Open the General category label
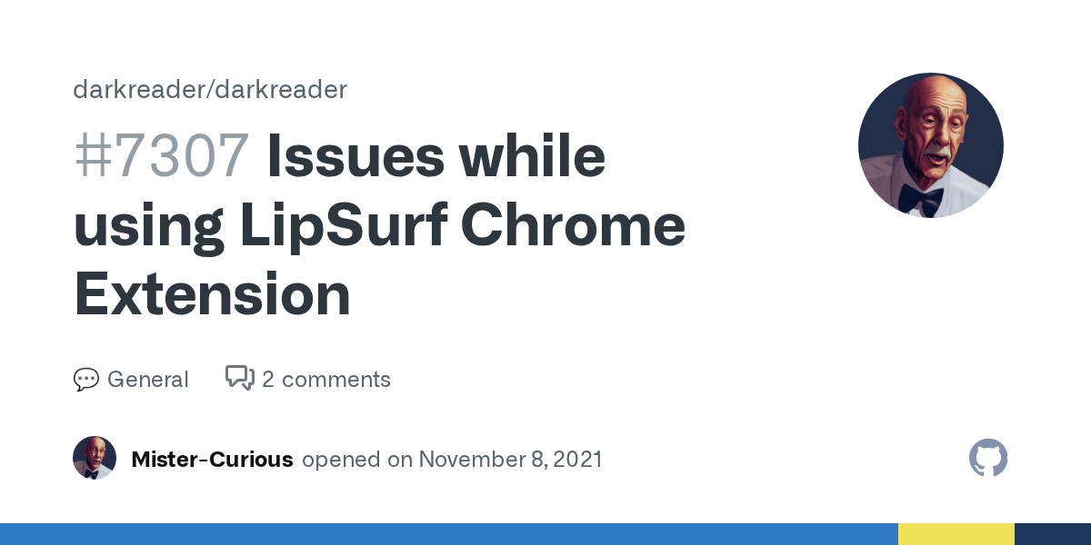 [147, 380]
